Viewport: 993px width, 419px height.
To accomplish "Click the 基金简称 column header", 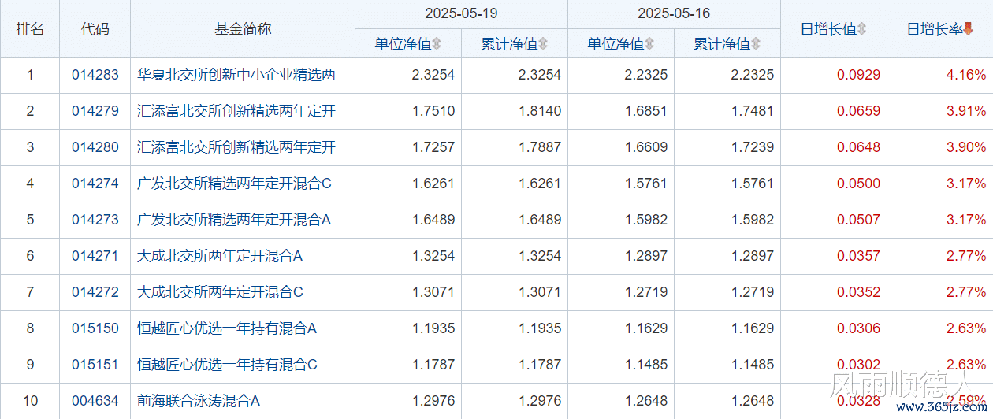I will [x=243, y=29].
